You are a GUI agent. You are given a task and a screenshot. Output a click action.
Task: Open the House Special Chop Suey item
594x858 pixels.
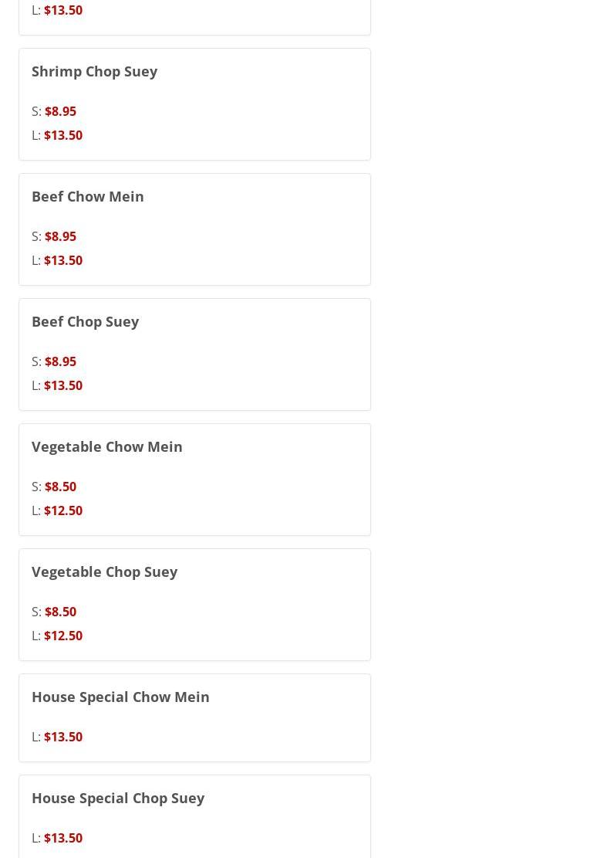coord(117,798)
